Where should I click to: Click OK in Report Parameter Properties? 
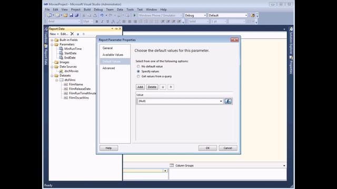point(207,148)
